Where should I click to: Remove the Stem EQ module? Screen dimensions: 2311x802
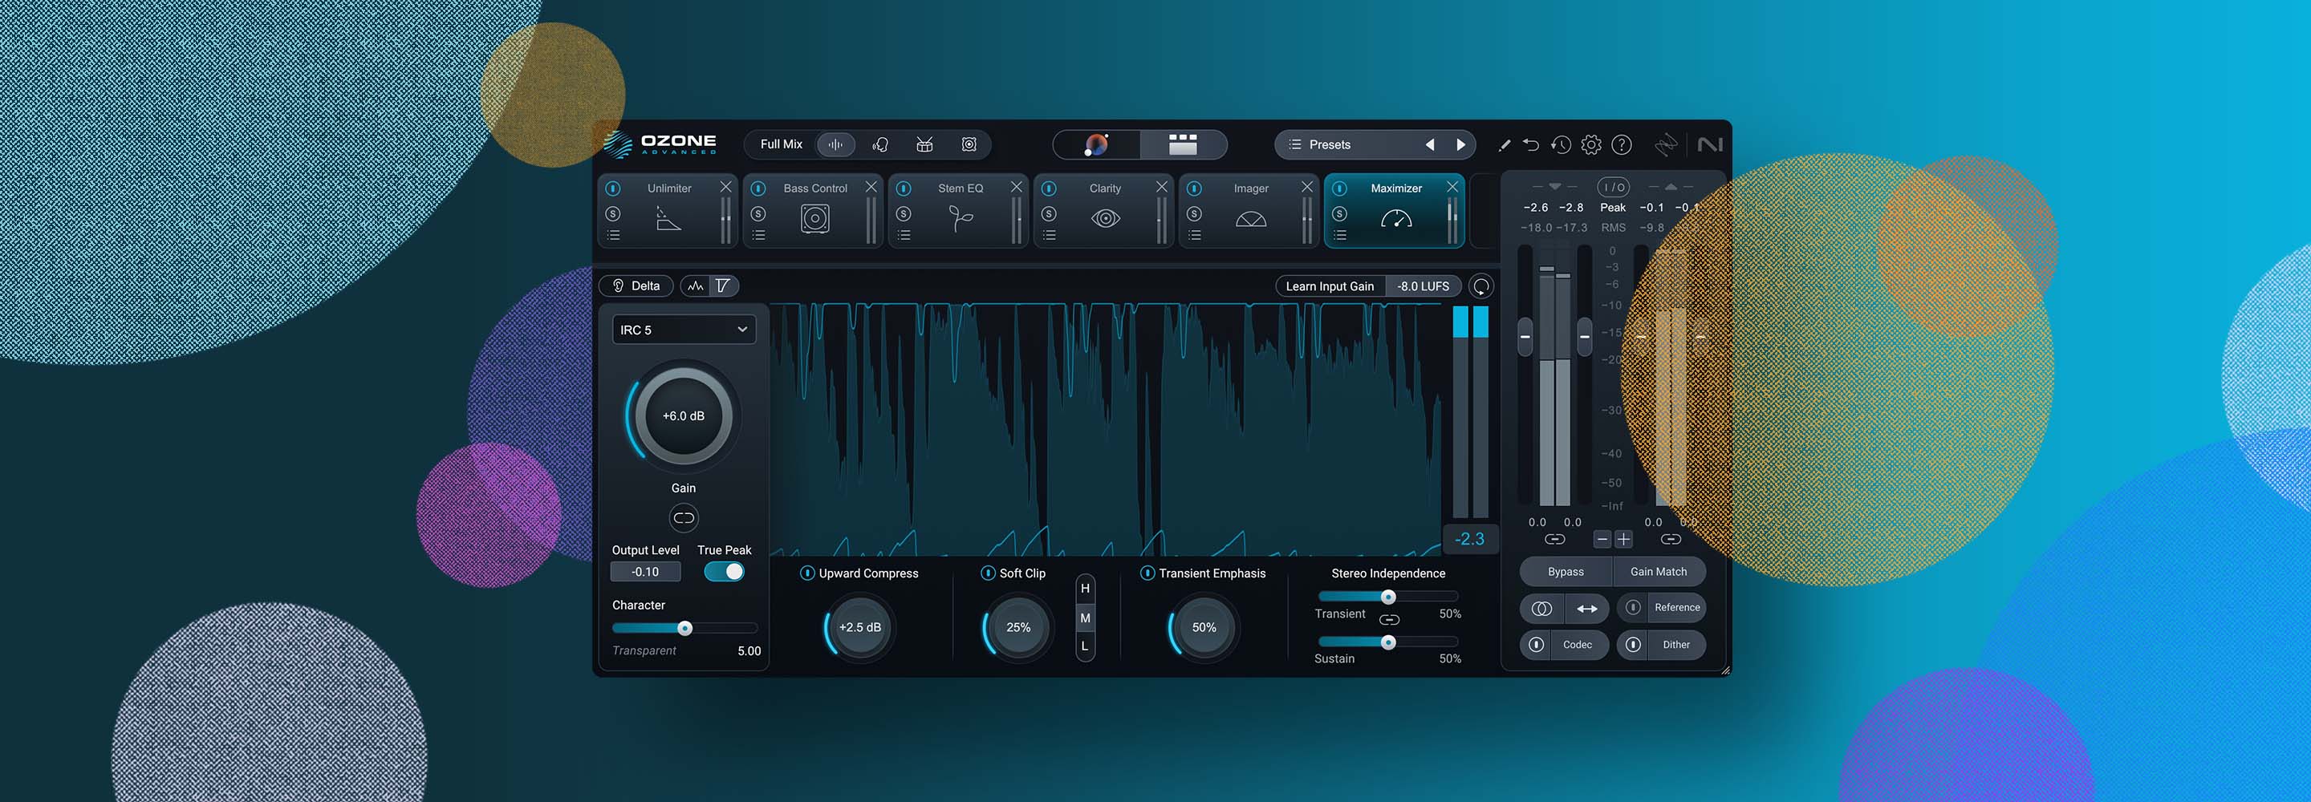[x=1017, y=187]
